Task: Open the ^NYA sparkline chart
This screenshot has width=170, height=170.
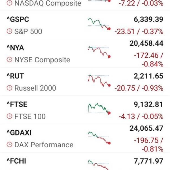Action: click(x=99, y=52)
